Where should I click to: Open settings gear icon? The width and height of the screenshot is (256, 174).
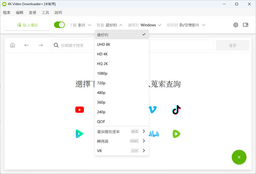pyautogui.click(x=236, y=25)
